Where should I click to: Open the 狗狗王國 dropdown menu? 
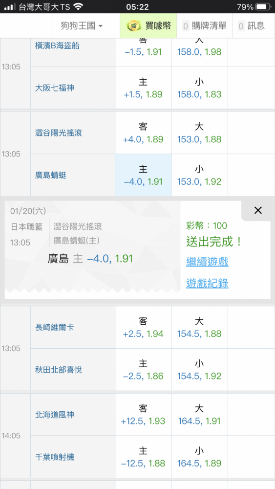[x=82, y=26]
